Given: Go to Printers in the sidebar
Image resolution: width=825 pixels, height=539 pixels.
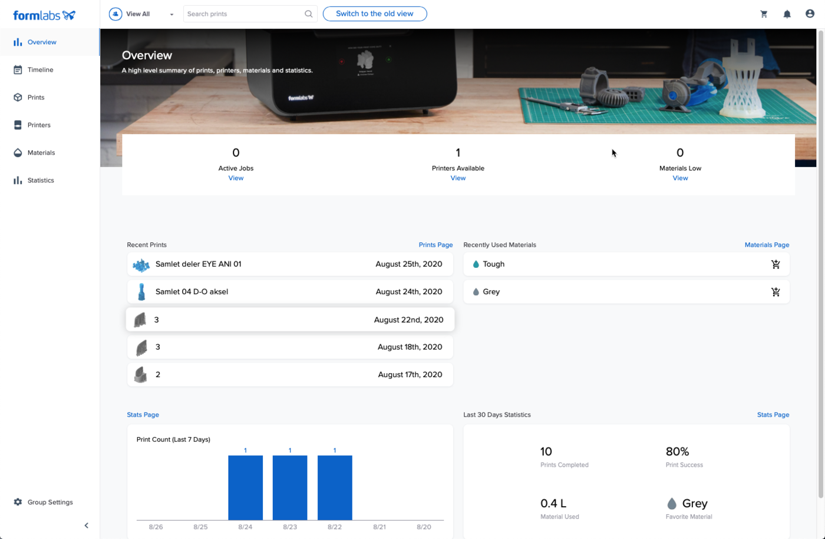Looking at the screenshot, I should [39, 125].
